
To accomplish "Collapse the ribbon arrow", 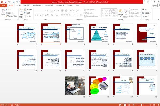I will [158, 20].
